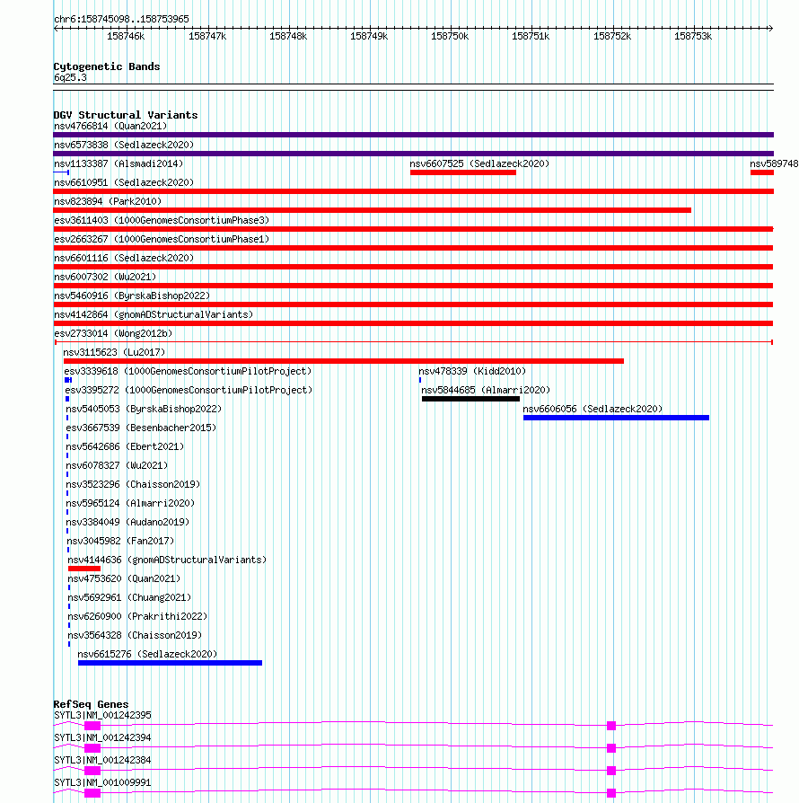
Task: Click nsv6601116 (Sedlazeck2020) label
Action: click(x=124, y=258)
